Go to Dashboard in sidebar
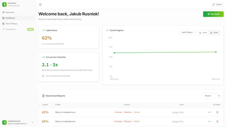 coord(18,18)
